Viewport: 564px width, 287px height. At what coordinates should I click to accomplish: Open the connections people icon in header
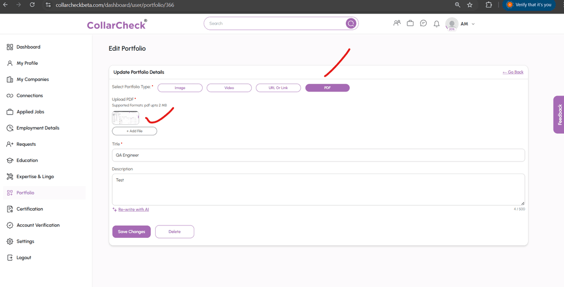(x=397, y=24)
